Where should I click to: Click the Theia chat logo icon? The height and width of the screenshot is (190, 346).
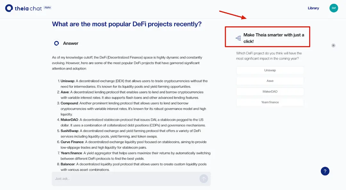tap(9, 8)
